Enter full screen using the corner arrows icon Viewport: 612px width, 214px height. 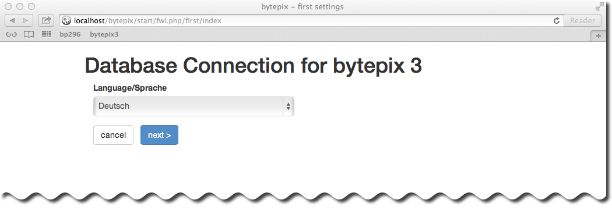point(599,6)
